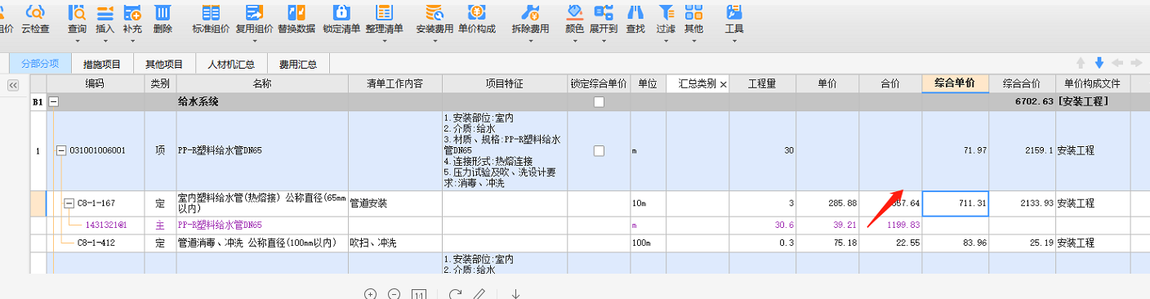Click the download arrow icon at bottom
Image resolution: width=1150 pixels, height=299 pixels.
coord(516,294)
